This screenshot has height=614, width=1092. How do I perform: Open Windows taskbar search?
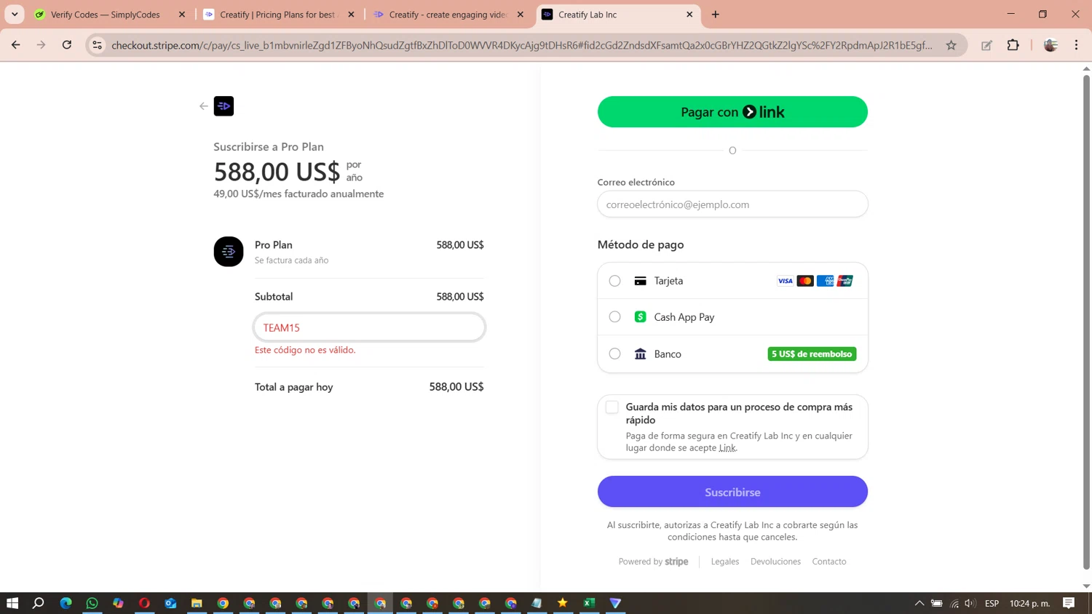click(x=39, y=603)
